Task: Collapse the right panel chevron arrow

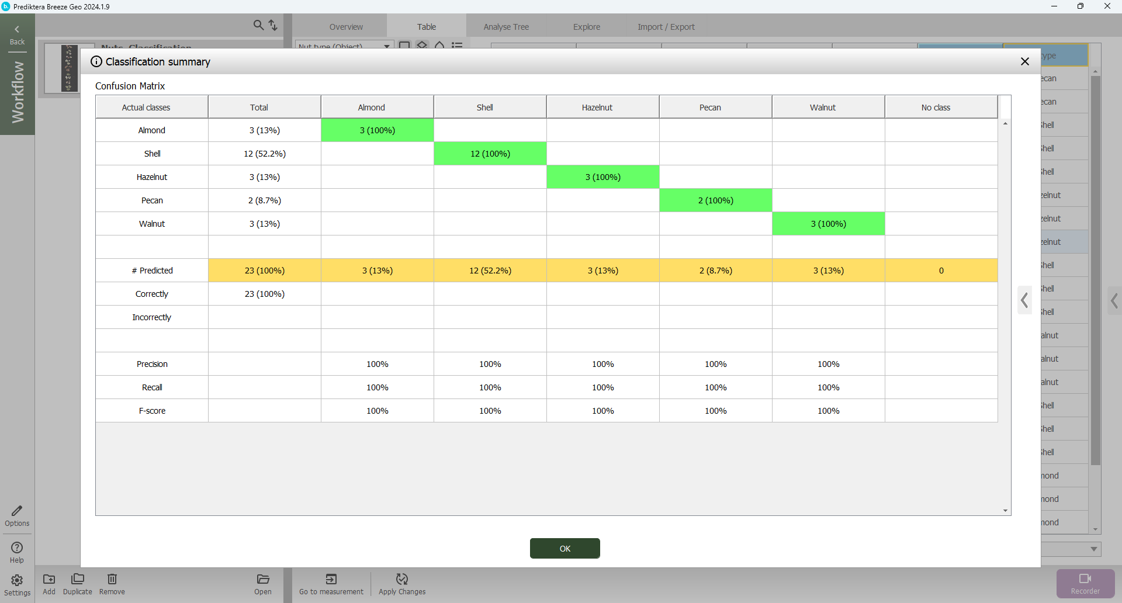Action: coord(1114,301)
